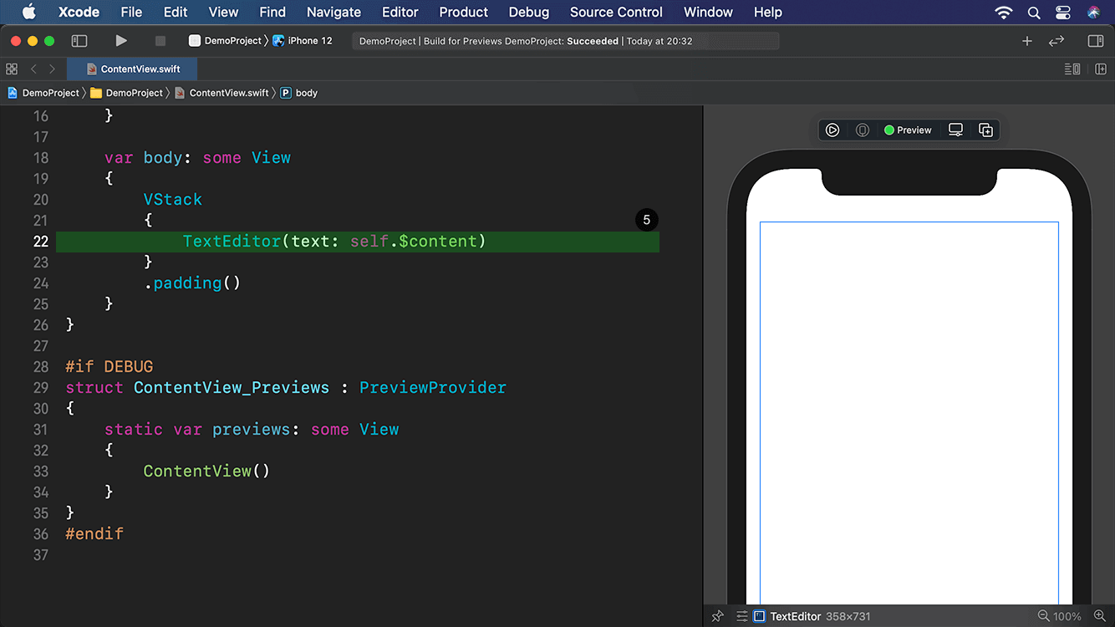Click '#endif' in line 36
1115x627 pixels.
click(94, 534)
